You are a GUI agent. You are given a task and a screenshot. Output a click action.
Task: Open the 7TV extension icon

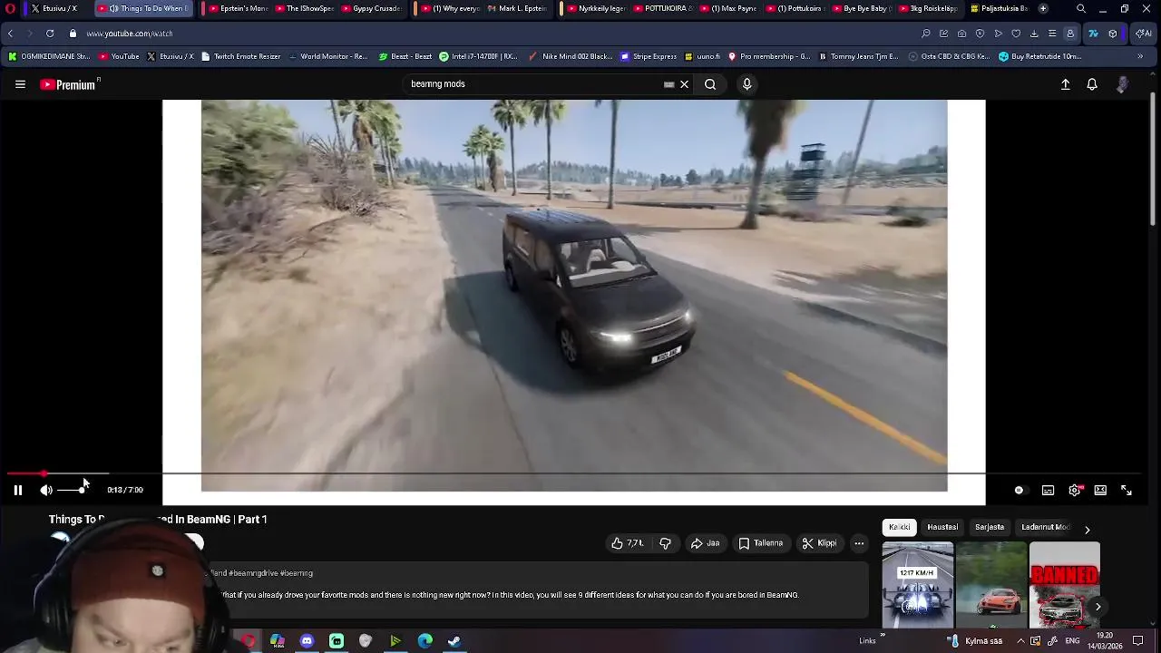click(x=1093, y=34)
